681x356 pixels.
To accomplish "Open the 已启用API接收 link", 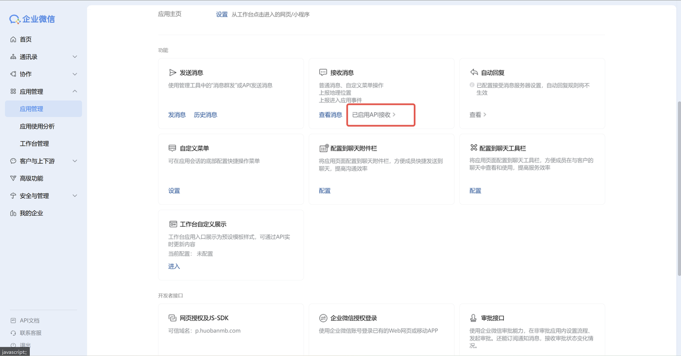I will point(373,115).
